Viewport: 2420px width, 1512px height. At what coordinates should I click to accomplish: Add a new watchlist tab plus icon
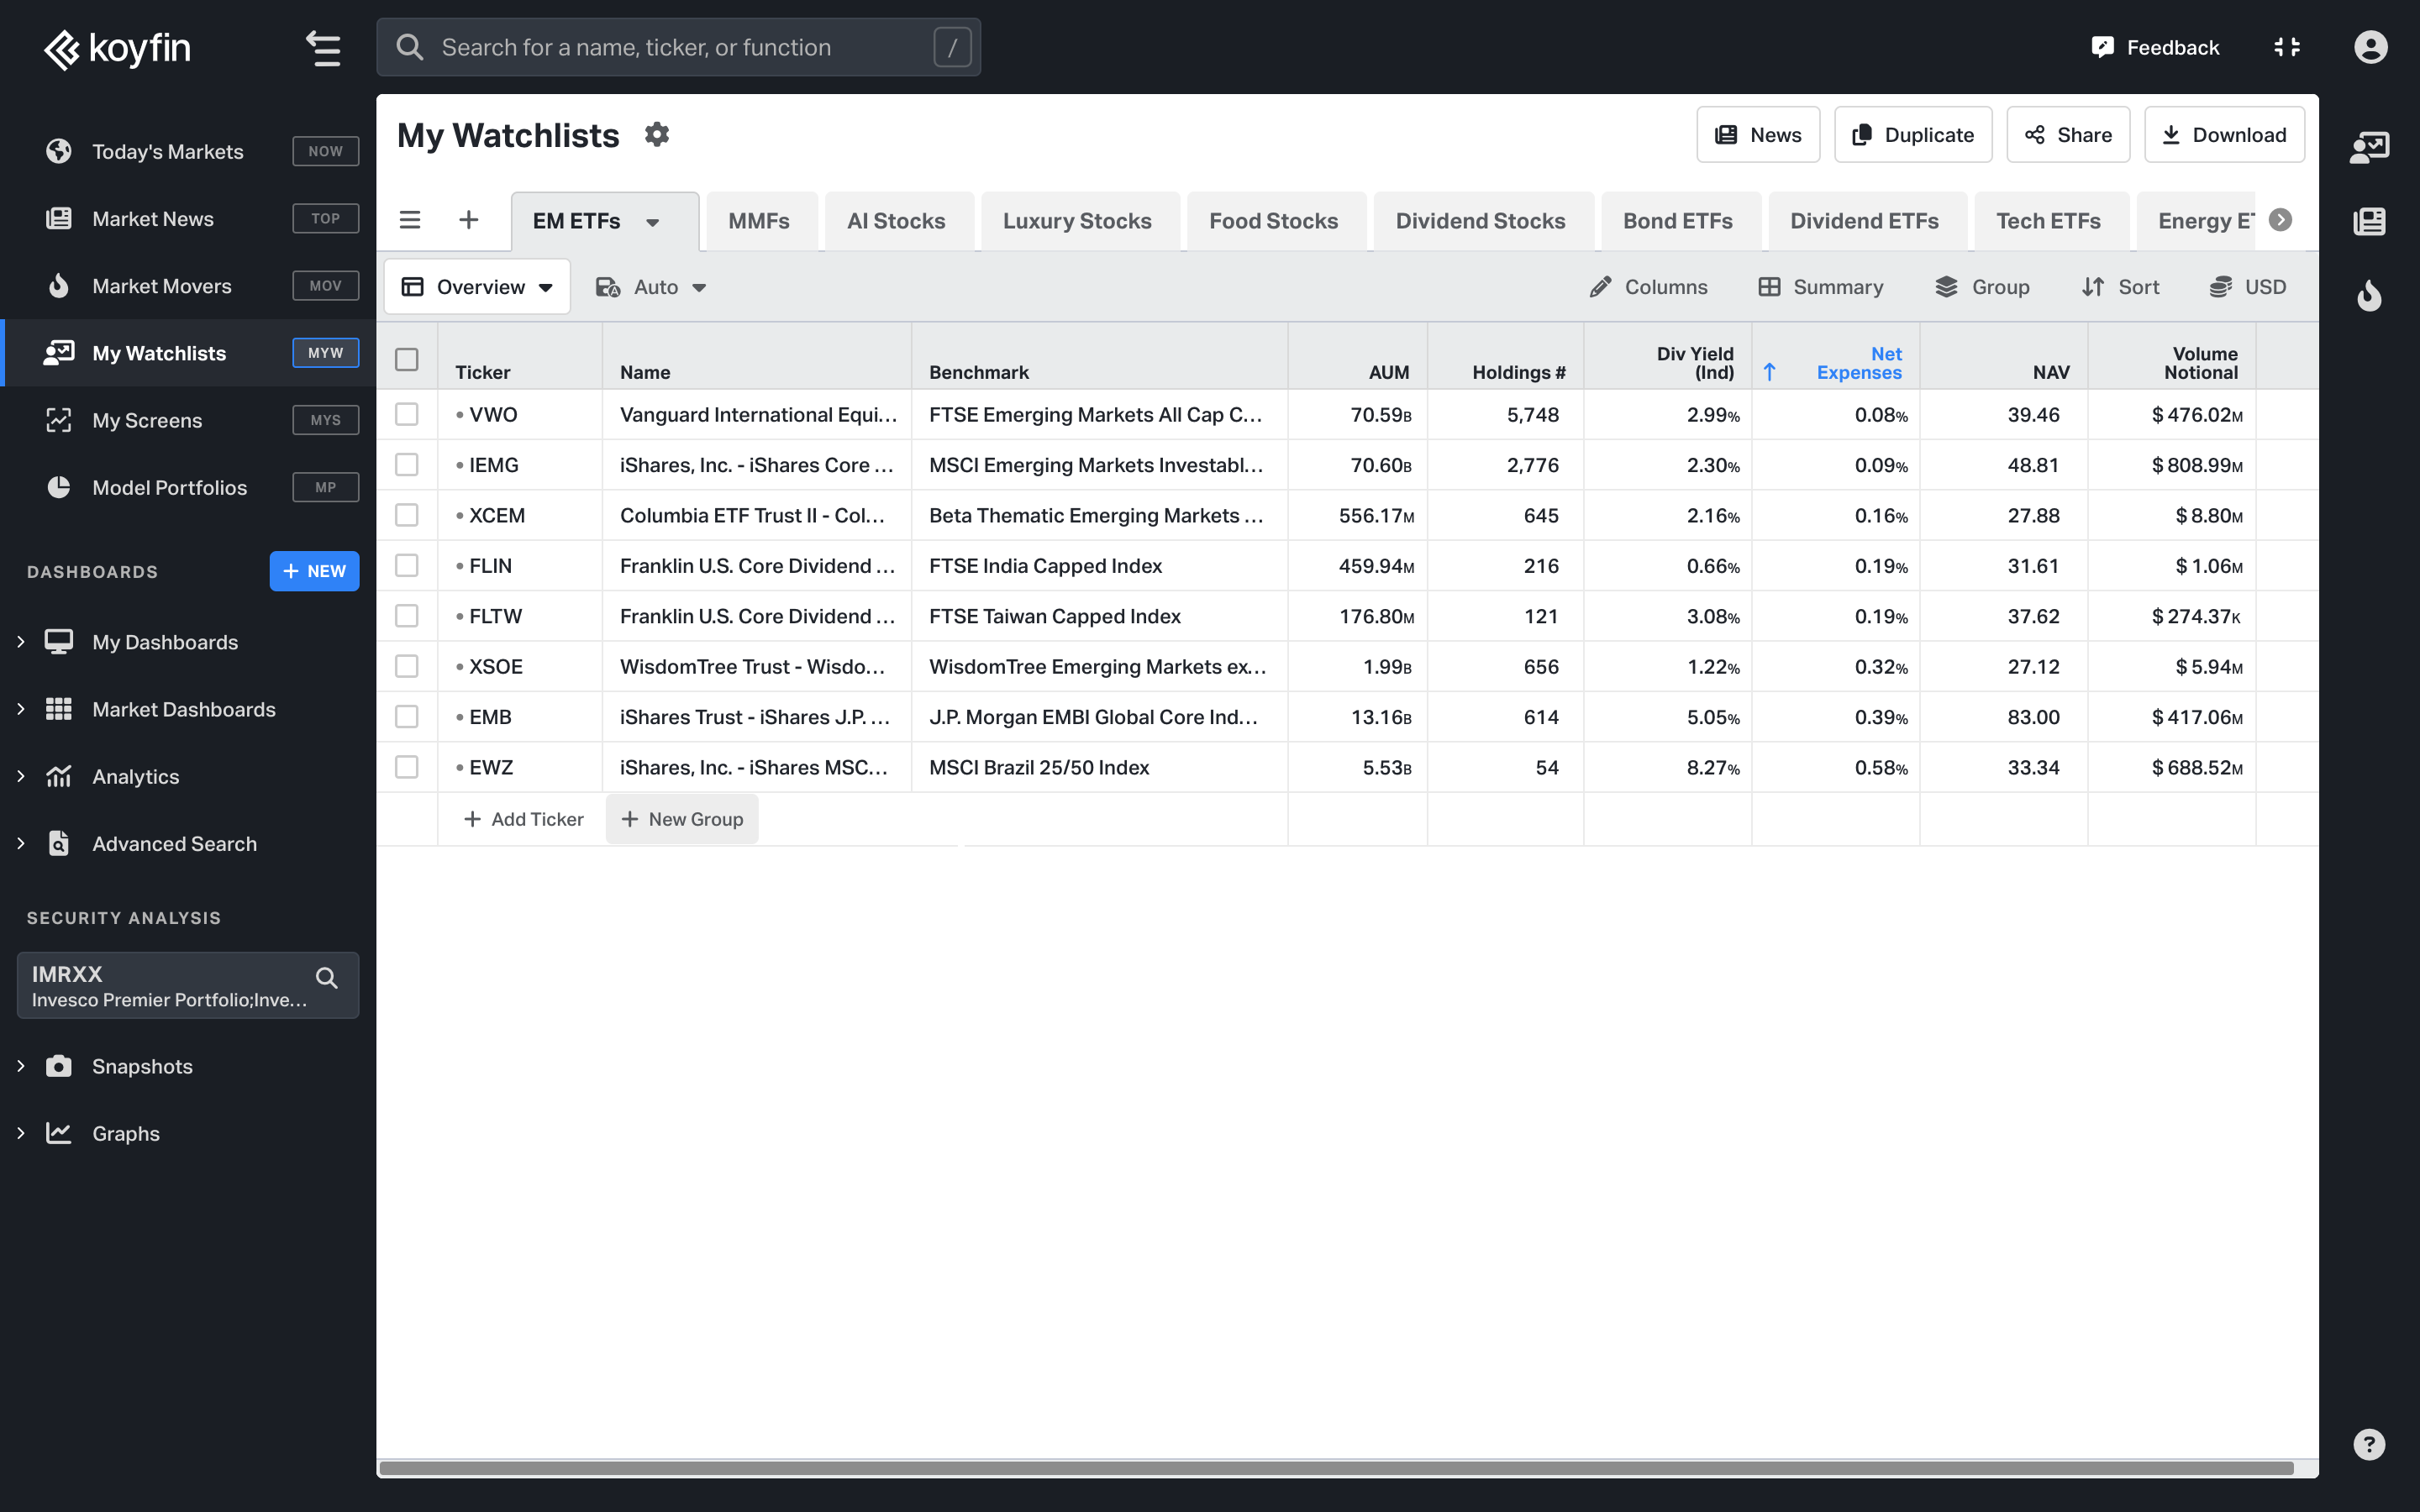(468, 220)
